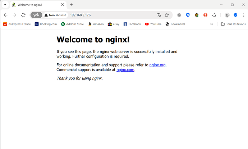Maximize the browser window
Viewport: 248px width, 149px height.
(x=232, y=5)
